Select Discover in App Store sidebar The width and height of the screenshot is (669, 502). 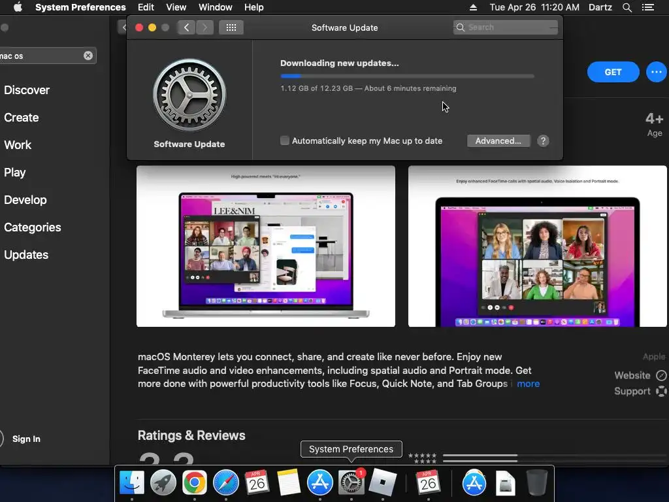27,90
